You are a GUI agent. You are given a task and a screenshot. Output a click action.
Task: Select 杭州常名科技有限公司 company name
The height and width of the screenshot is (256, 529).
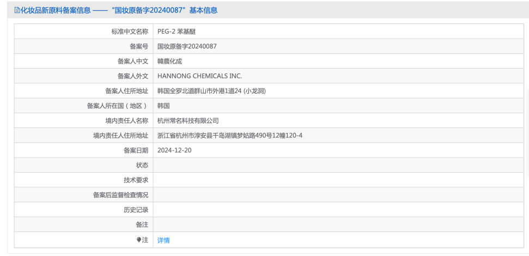[x=189, y=121]
